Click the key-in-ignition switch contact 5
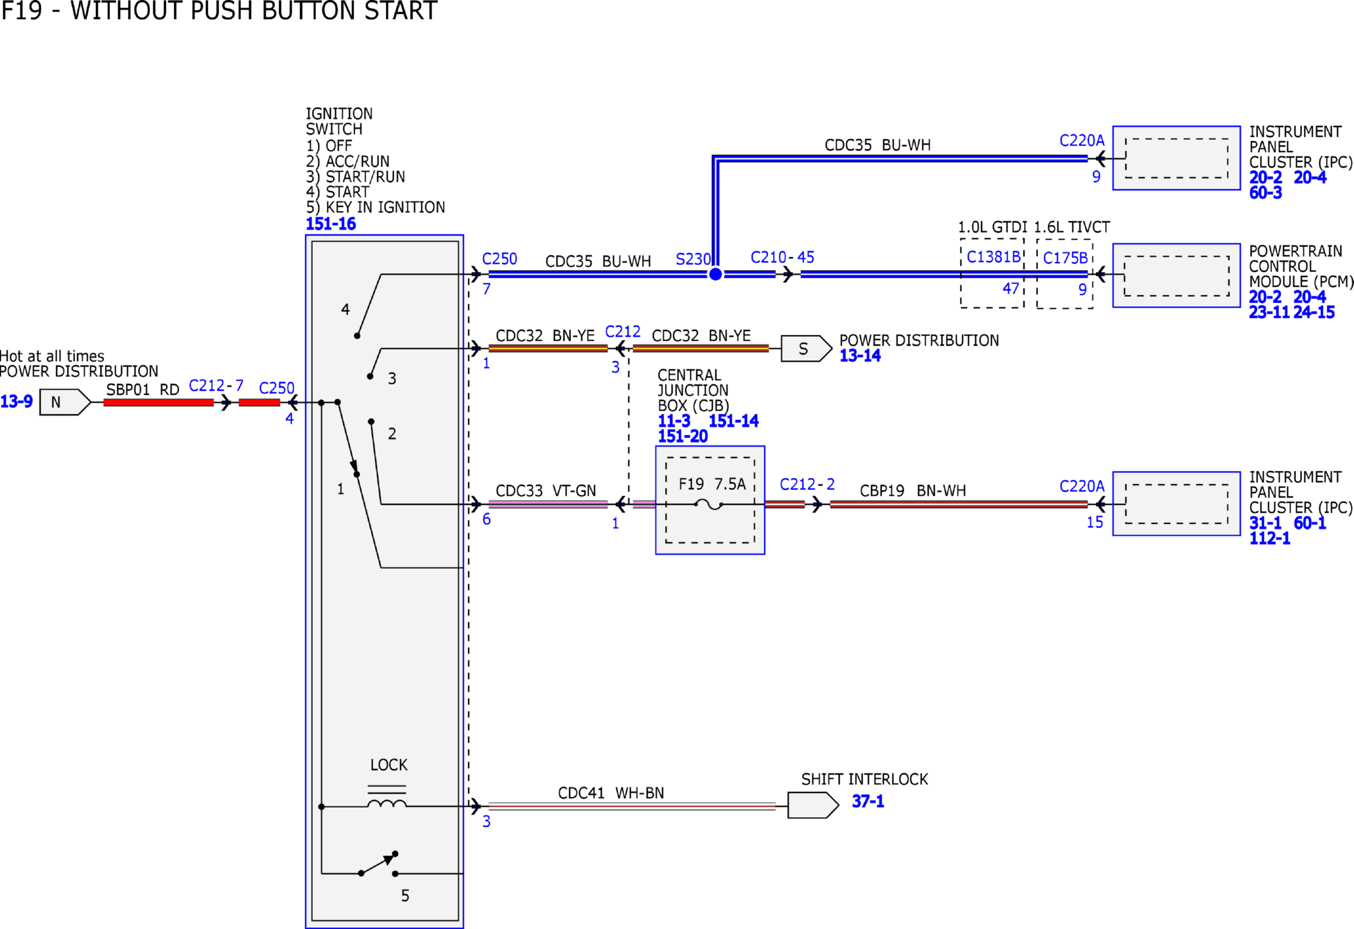This screenshot has height=929, width=1354. tap(379, 864)
